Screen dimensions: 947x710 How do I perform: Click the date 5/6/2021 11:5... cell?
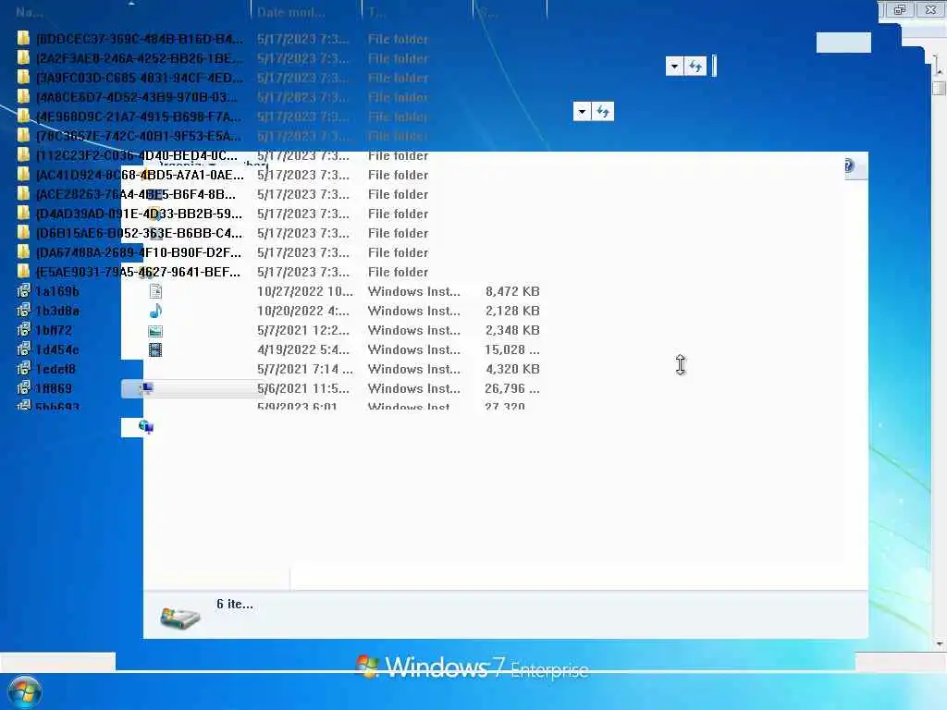[x=303, y=388]
